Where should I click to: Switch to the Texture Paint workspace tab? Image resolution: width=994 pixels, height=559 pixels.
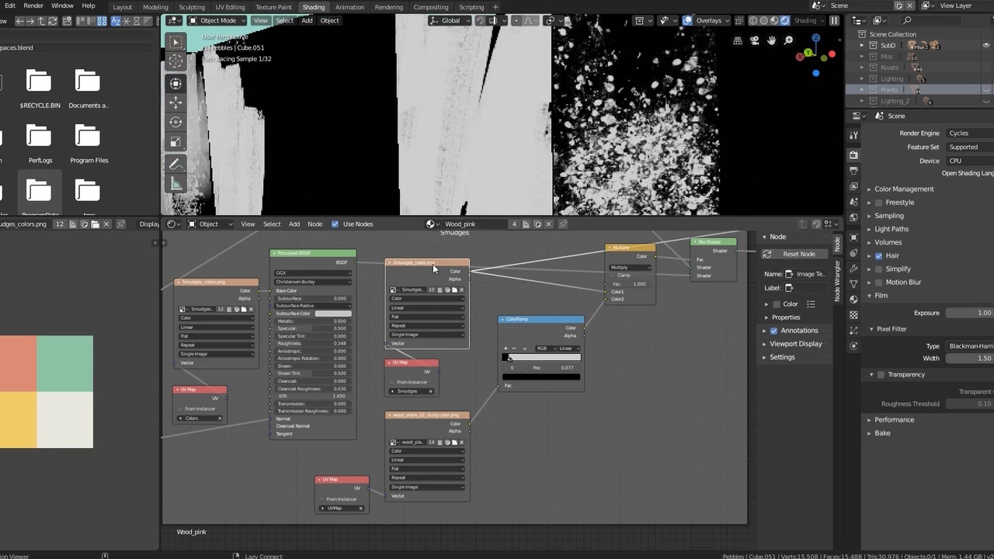273,7
